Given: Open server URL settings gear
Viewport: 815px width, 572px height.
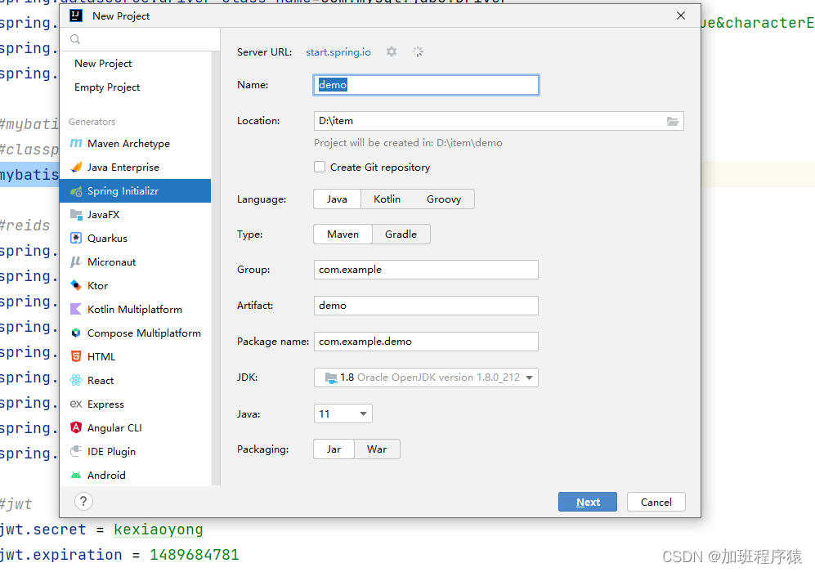Looking at the screenshot, I should point(392,51).
